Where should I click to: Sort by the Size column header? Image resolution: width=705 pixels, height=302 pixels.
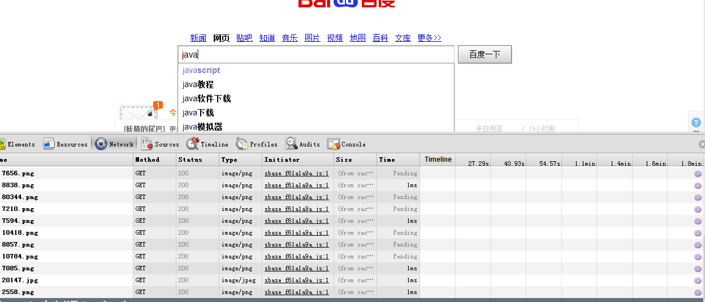[356, 159]
